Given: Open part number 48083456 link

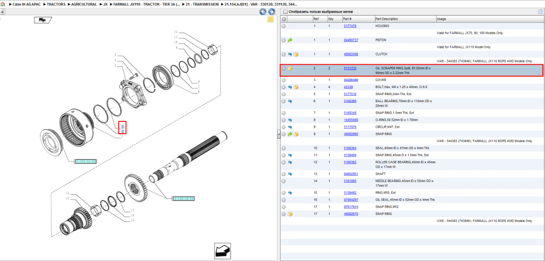Looking at the screenshot, I should (351, 54).
